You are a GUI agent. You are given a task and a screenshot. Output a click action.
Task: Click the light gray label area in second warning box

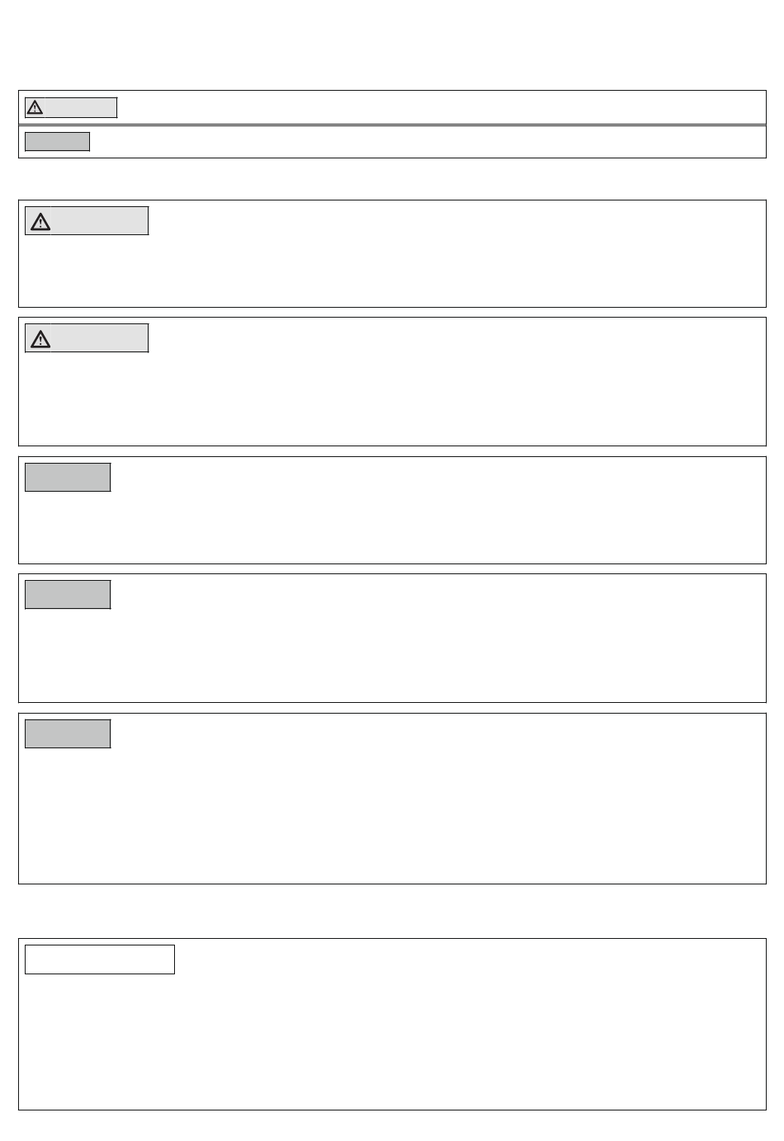click(100, 338)
